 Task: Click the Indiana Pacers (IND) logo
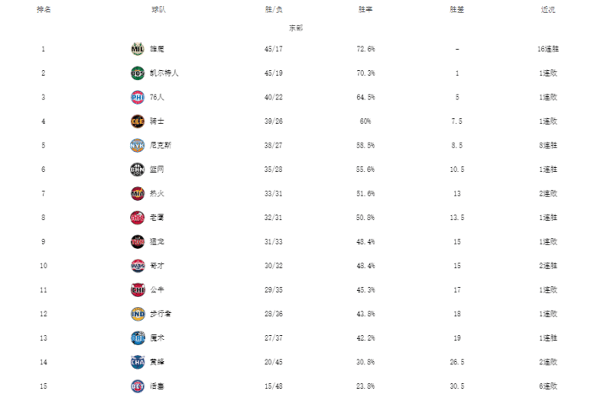point(138,314)
